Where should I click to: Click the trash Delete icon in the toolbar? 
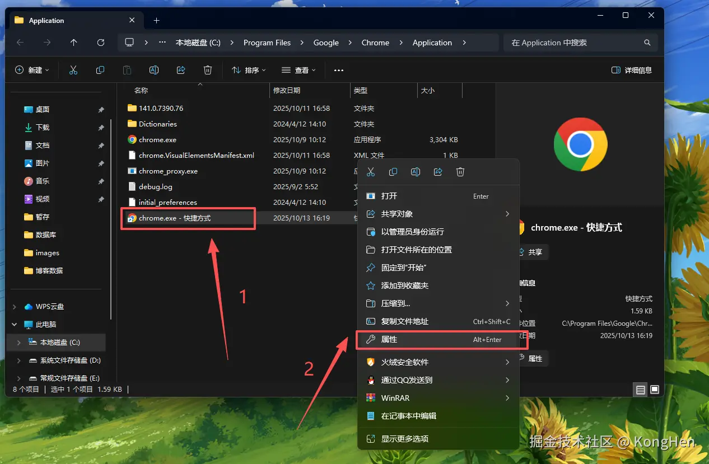click(207, 70)
